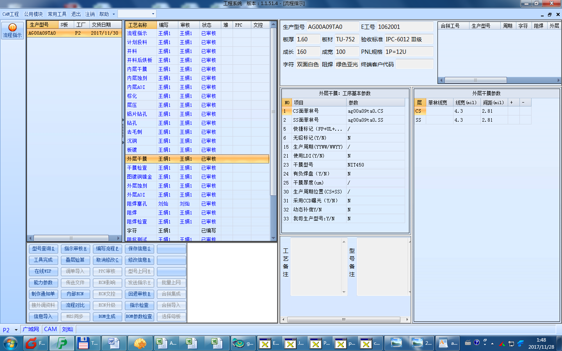Screen dimensions: 562x351
Task: Open the Word document in taskbar
Action: (x=114, y=343)
